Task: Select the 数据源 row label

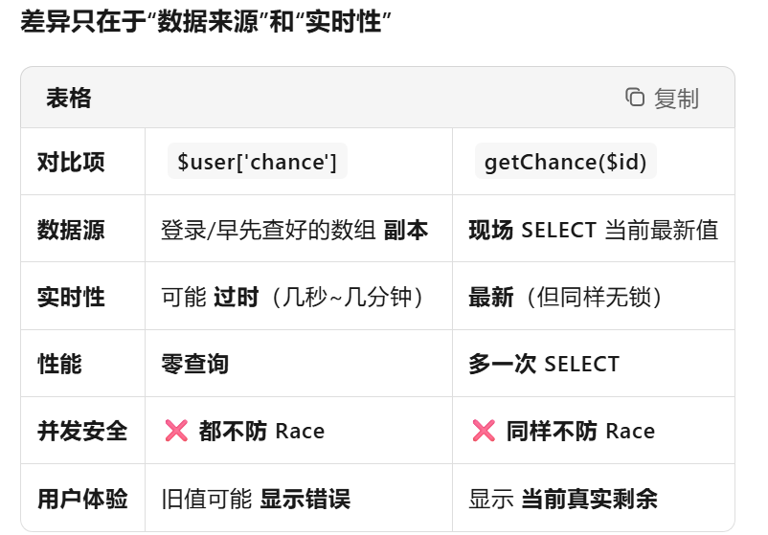Action: click(x=71, y=230)
